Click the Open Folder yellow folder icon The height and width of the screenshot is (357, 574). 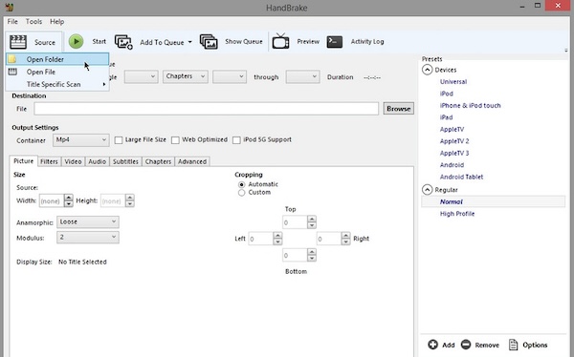coord(12,59)
